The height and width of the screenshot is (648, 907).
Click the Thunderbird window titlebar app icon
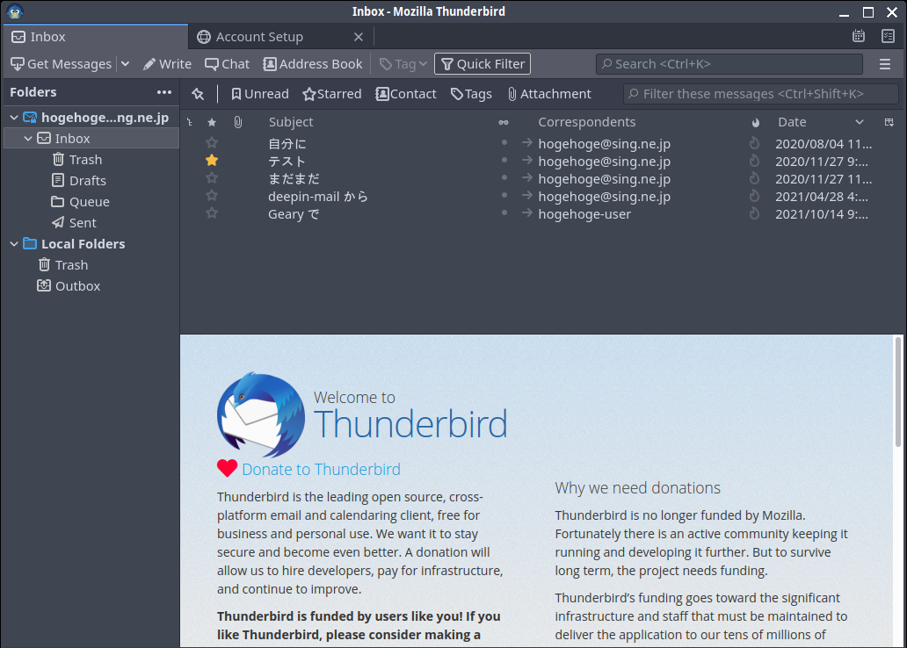[15, 11]
